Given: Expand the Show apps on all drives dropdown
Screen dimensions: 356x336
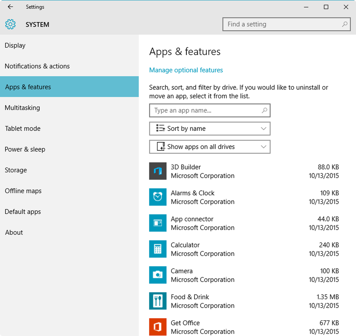Looking at the screenshot, I should [209, 147].
